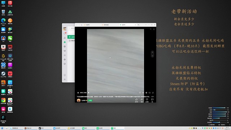The height and width of the screenshot is (130, 231).
Task: Open Google Chrome desktop icon
Action: pyautogui.click(x=3, y=101)
